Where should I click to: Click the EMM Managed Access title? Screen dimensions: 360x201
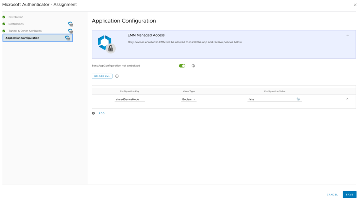(146, 35)
